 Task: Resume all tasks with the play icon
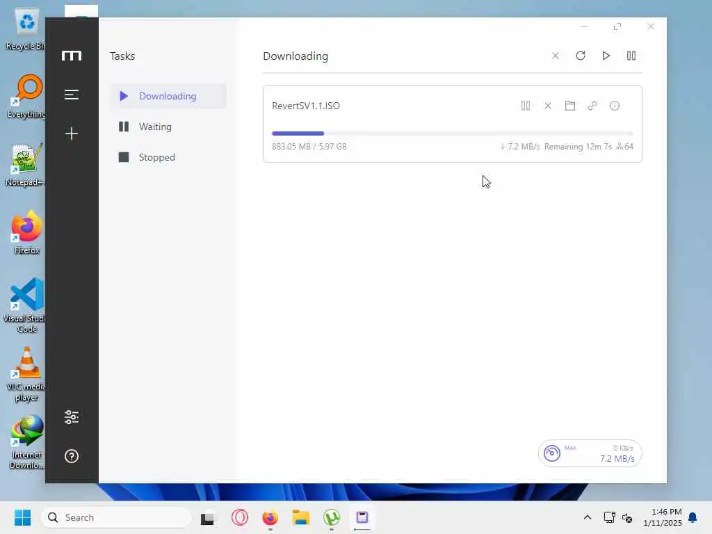point(606,56)
